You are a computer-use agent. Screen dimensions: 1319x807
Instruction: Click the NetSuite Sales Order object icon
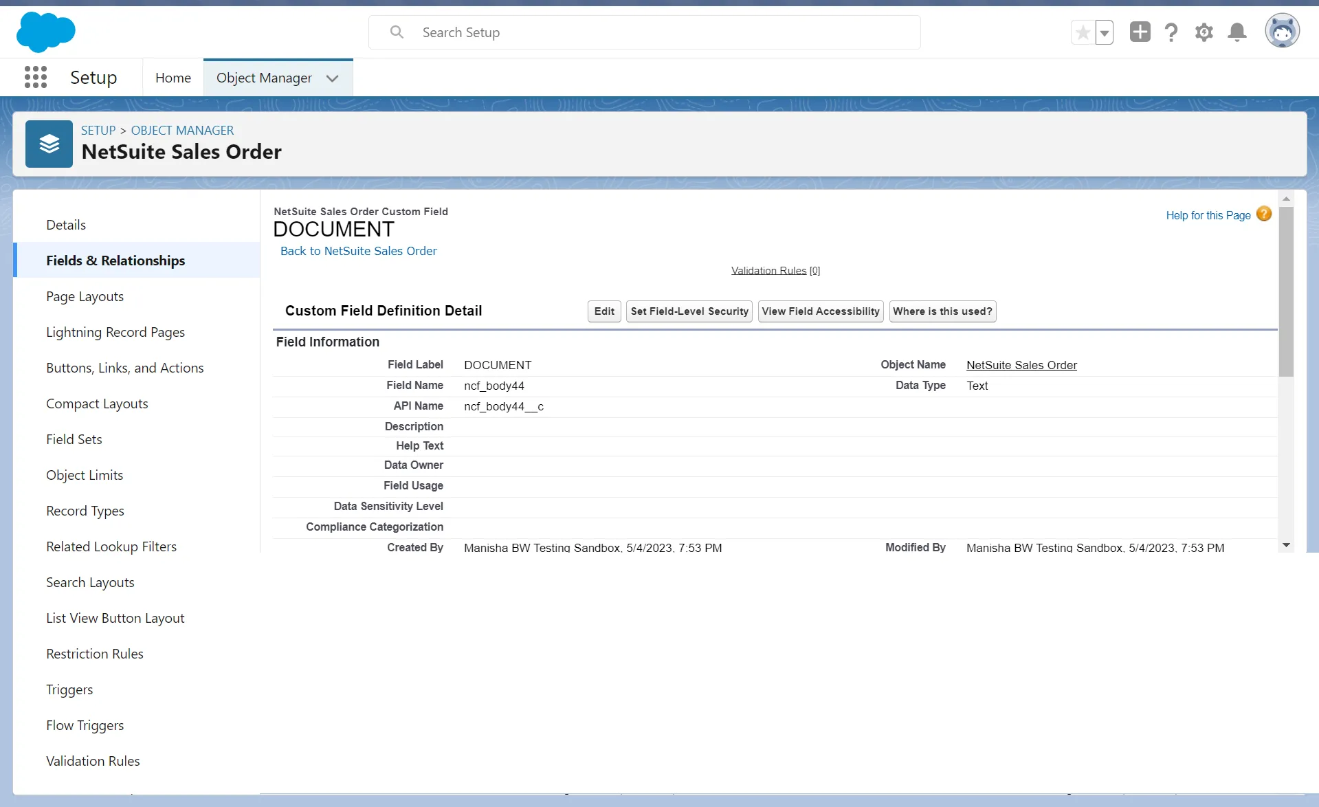pos(49,144)
